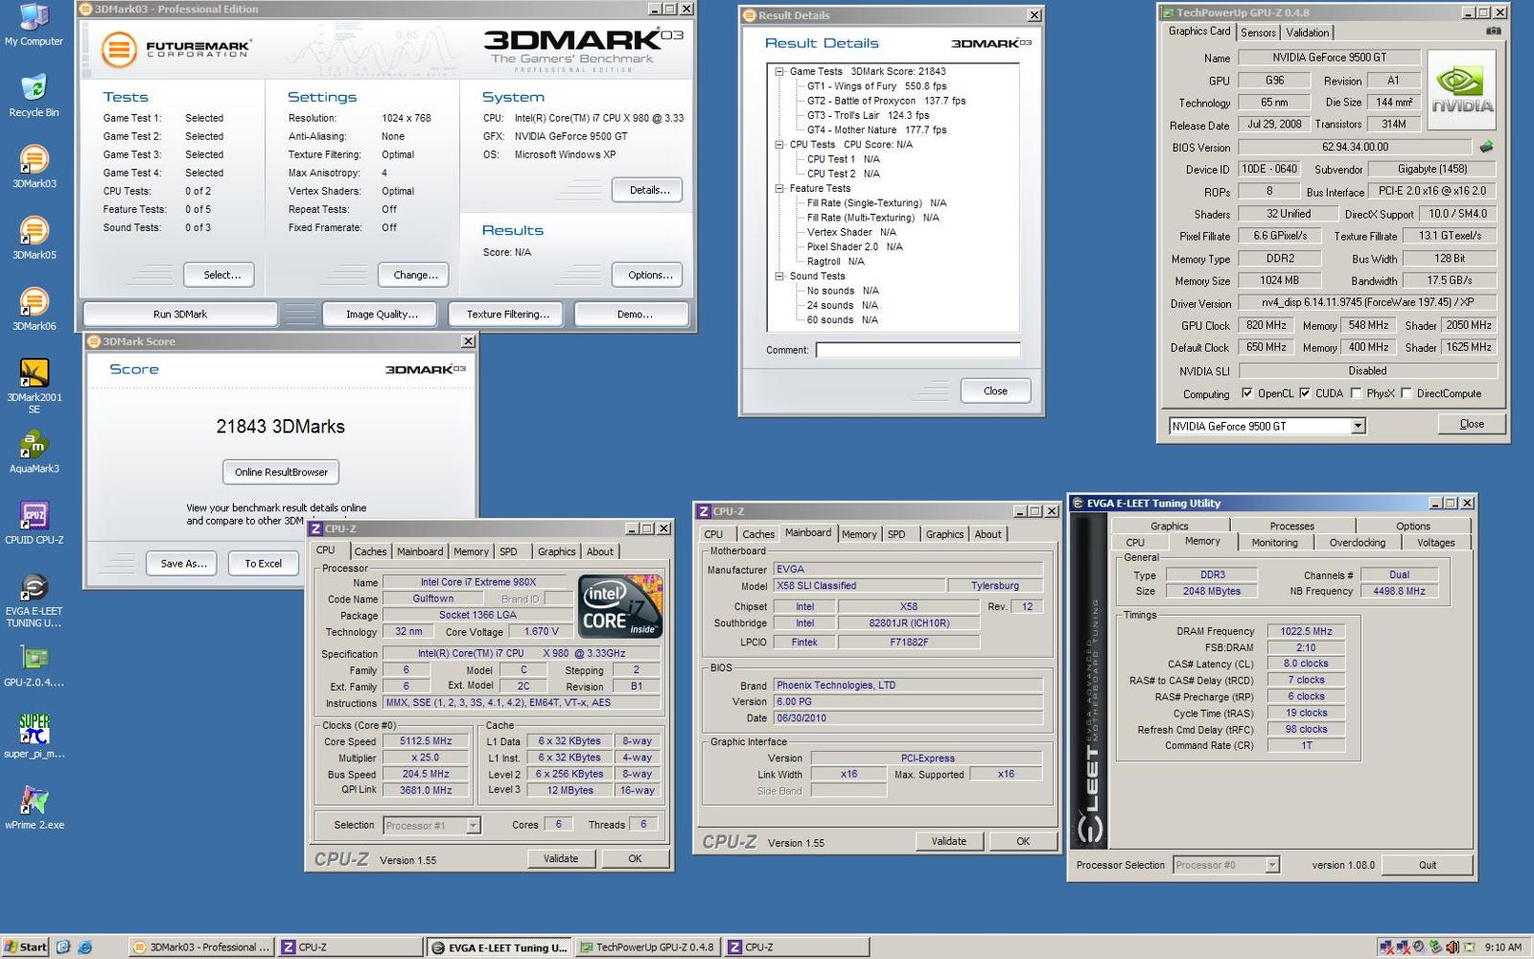Open wPrime 2.exe desktop icon
1534x959 pixels.
(34, 807)
